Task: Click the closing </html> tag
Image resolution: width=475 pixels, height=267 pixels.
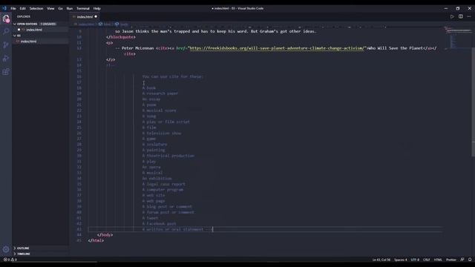Action: click(x=96, y=240)
